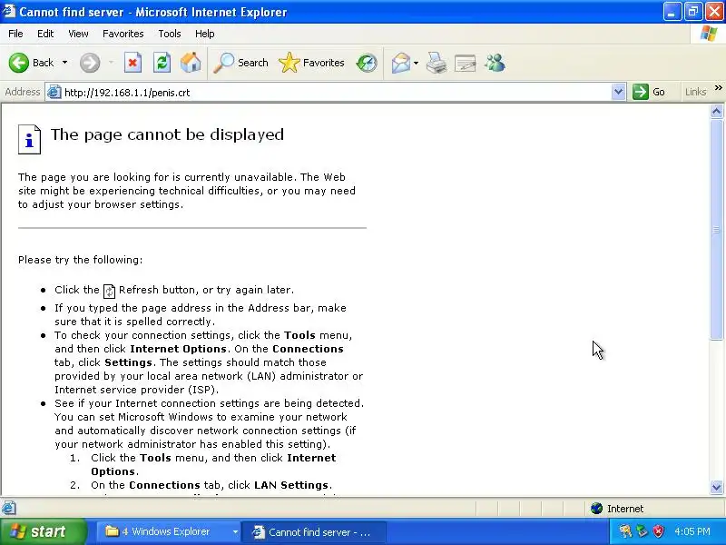Click the greyed Forward arrow icon
The image size is (726, 545).
pos(90,63)
